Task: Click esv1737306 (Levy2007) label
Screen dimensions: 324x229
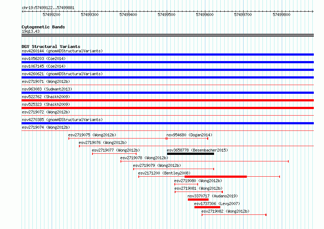Action: [217, 204]
